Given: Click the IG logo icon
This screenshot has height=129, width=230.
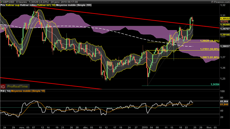Looking at the screenshot, I should pos(3,86).
